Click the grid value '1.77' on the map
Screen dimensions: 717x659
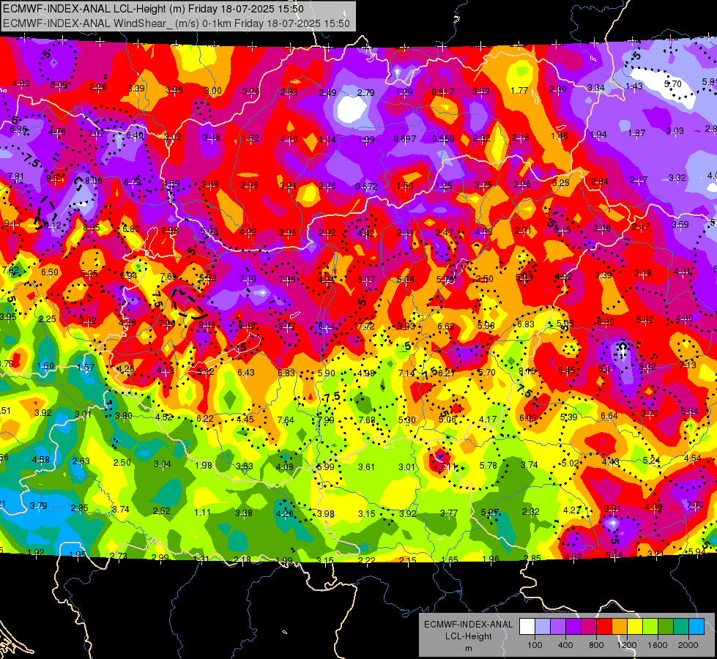[x=519, y=91]
